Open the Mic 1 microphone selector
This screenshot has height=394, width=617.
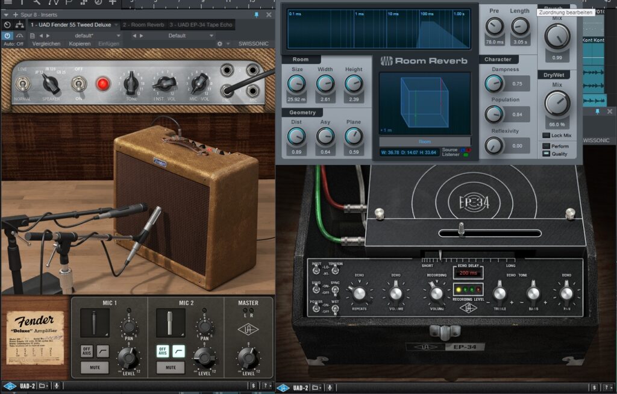click(95, 323)
